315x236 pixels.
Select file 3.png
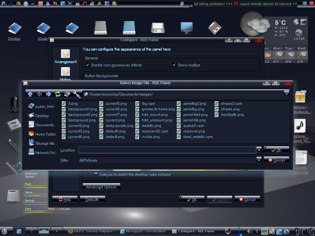pyautogui.click(x=70, y=104)
